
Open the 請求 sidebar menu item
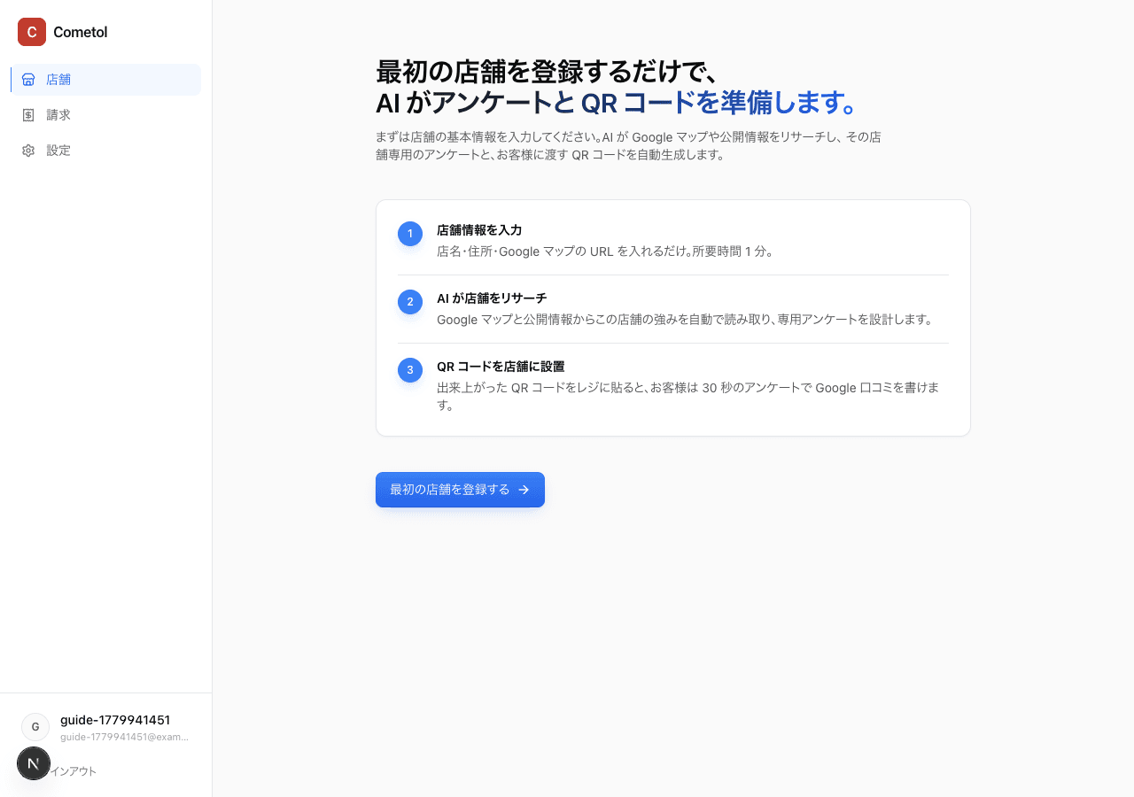(105, 115)
